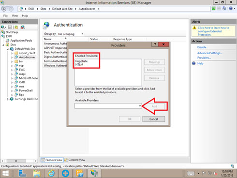Image resolution: width=237 pixels, height=178 pixels.
Task: Open File Explorer from taskbar
Action: pos(37,174)
